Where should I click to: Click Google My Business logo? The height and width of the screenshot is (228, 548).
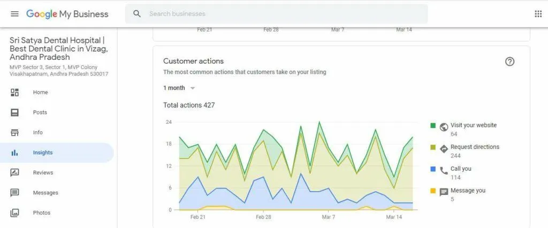pos(67,14)
